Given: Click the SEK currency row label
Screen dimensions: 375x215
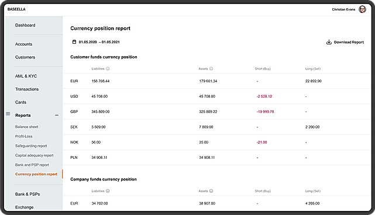Looking at the screenshot, I should 74,127.
